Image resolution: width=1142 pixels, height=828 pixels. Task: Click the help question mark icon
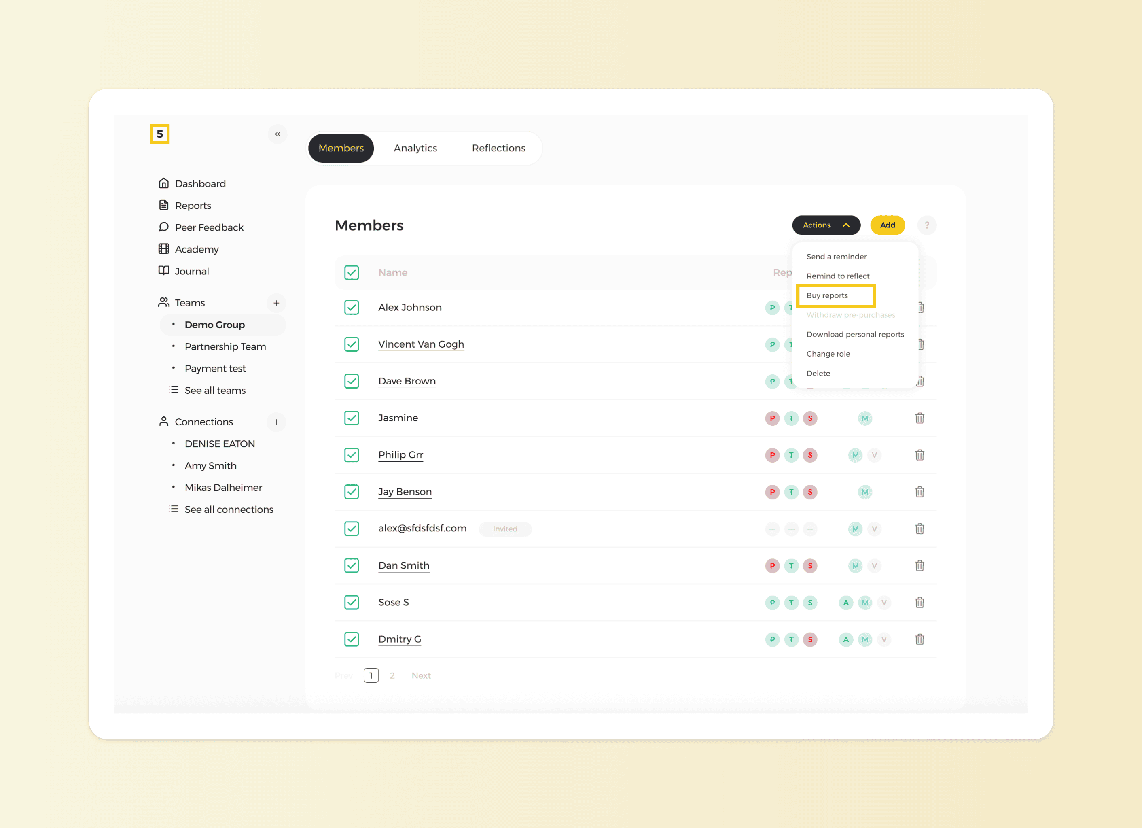point(927,225)
